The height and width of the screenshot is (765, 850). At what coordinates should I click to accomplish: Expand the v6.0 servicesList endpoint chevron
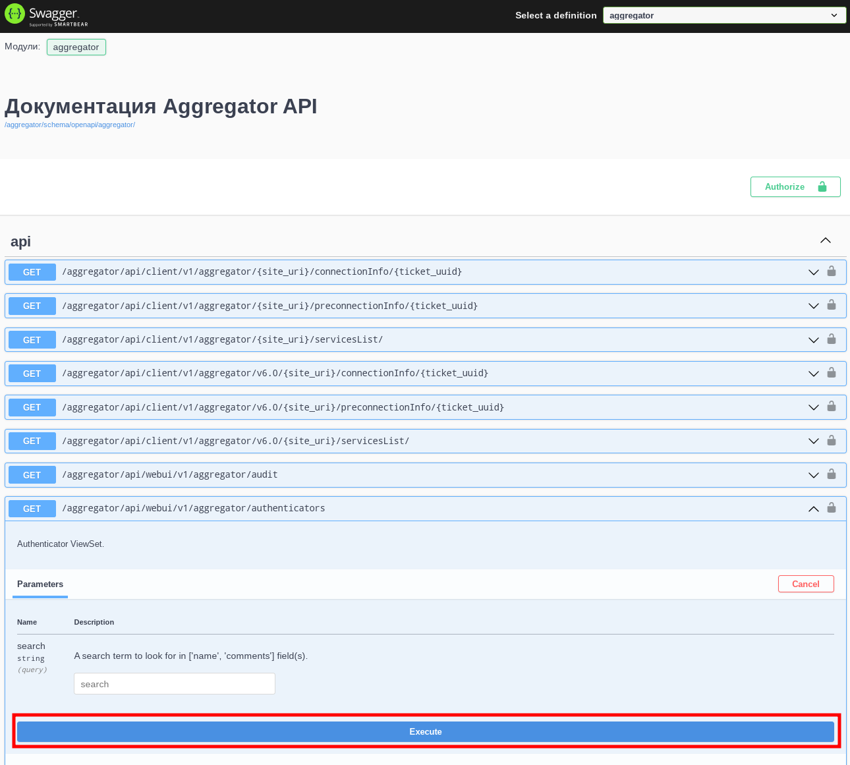point(814,441)
